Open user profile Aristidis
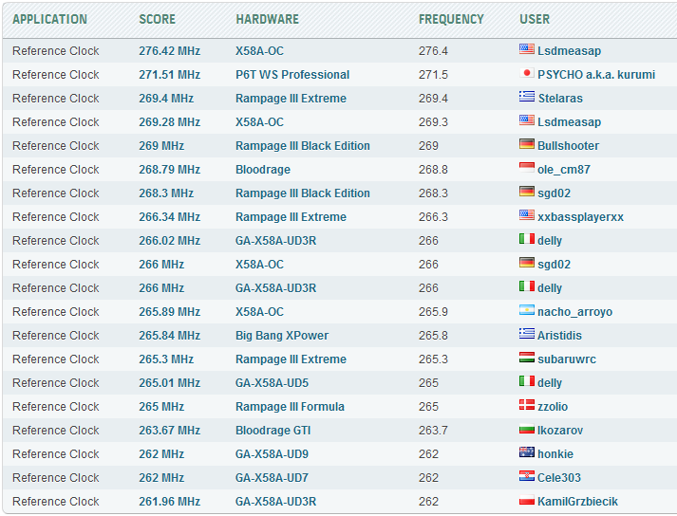 click(559, 336)
